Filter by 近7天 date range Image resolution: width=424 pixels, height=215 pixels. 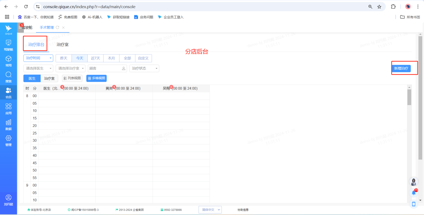pos(96,58)
